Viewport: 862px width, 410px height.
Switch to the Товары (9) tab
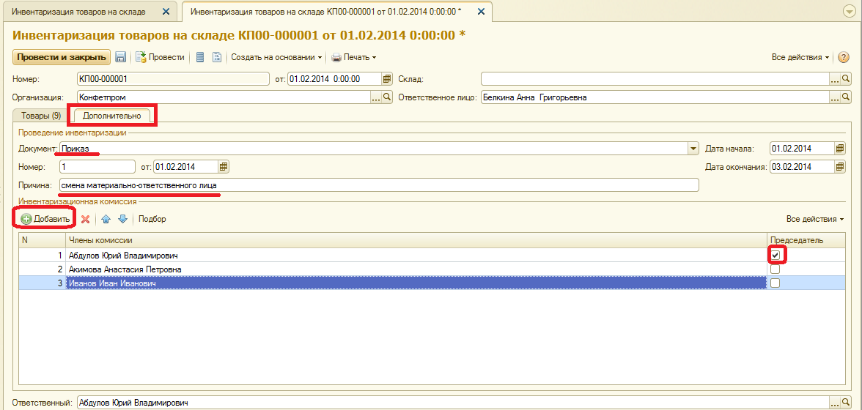(41, 116)
